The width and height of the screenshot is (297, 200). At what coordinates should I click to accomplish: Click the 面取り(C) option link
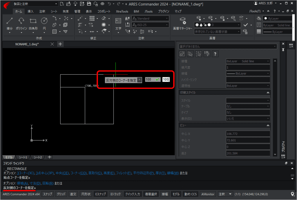[95, 173]
